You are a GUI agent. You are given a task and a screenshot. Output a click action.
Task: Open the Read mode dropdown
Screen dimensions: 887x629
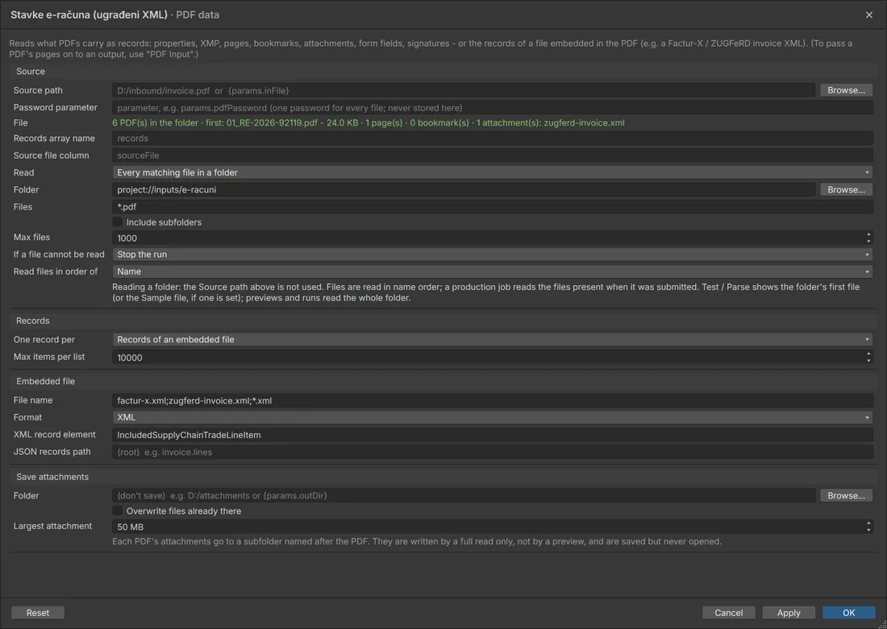[x=492, y=172]
